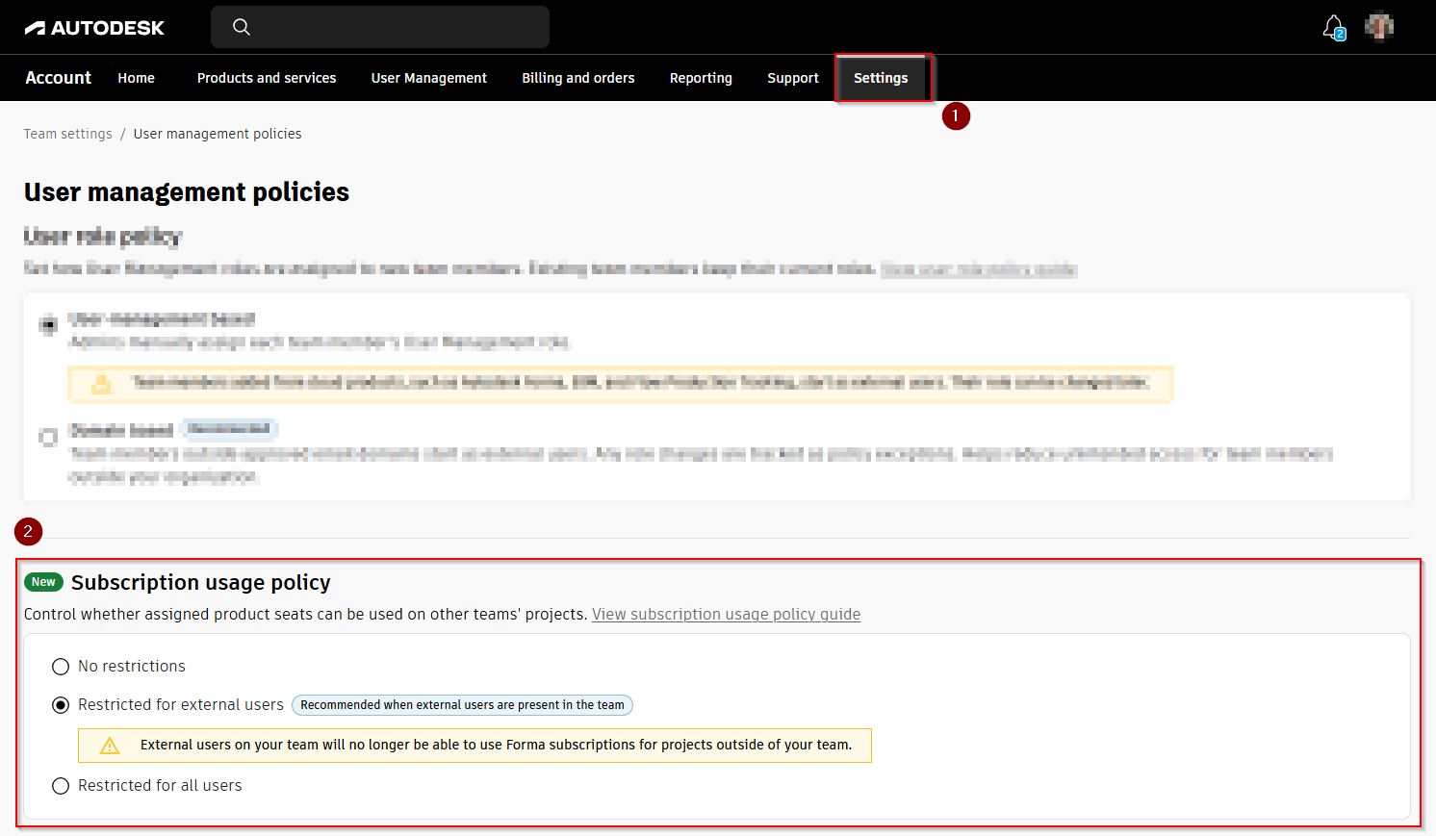Choose the Restricted for all users radio
Screen dimensions: 1436x836
(61, 786)
